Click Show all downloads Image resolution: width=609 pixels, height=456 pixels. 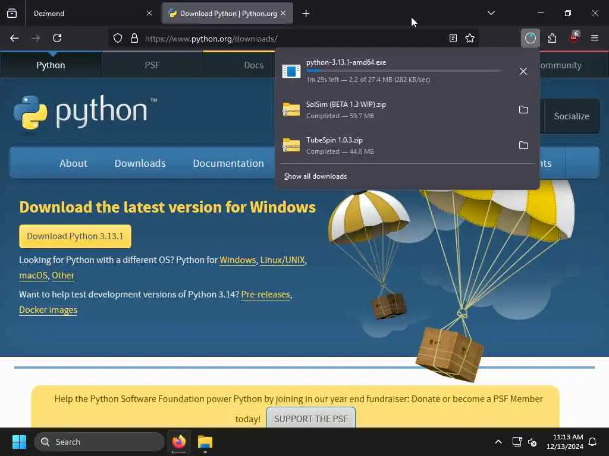point(315,176)
